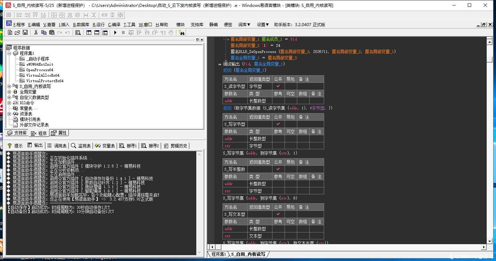Viewport: 496px width, 261px height.
Task: Open the 模块引用表 tree entry
Action: click(30, 119)
